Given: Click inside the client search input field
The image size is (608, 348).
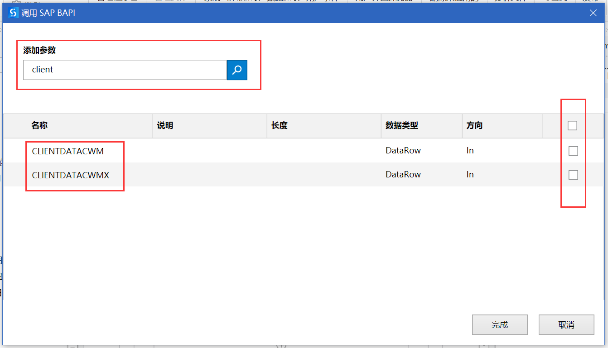Looking at the screenshot, I should [x=125, y=70].
